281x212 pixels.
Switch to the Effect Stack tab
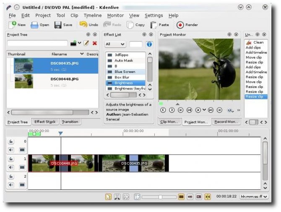(x=45, y=122)
